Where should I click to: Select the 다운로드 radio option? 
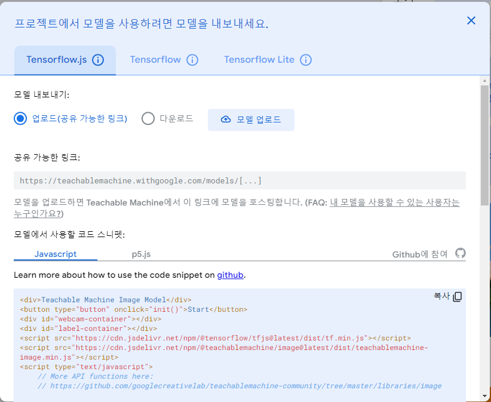(x=148, y=119)
